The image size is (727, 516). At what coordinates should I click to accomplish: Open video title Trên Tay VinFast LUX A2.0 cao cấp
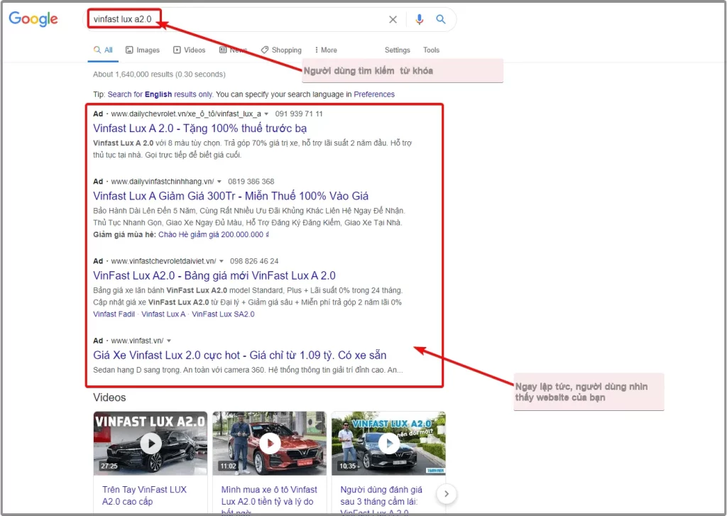pos(144,495)
